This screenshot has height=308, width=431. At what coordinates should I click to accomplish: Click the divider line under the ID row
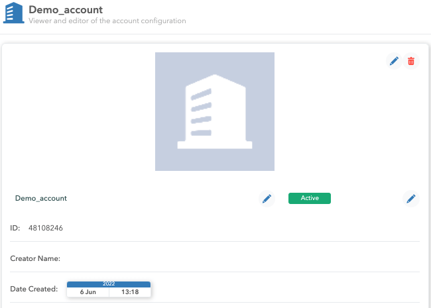(x=215, y=242)
